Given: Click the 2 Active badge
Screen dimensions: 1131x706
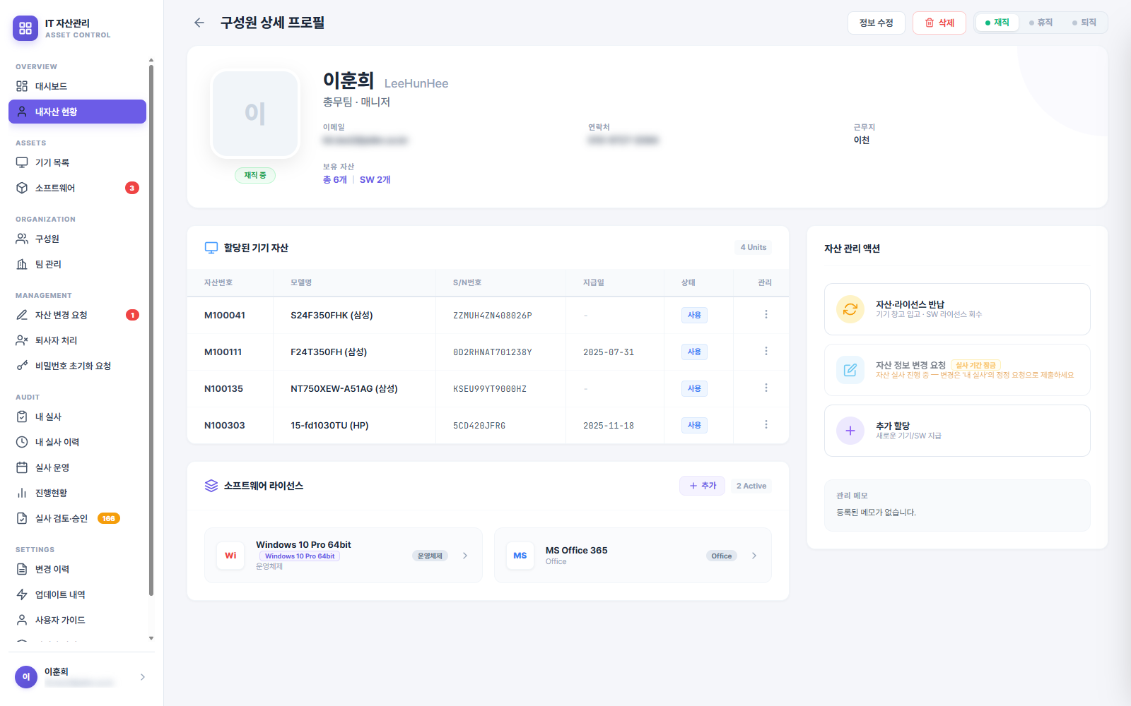Looking at the screenshot, I should click(x=751, y=486).
